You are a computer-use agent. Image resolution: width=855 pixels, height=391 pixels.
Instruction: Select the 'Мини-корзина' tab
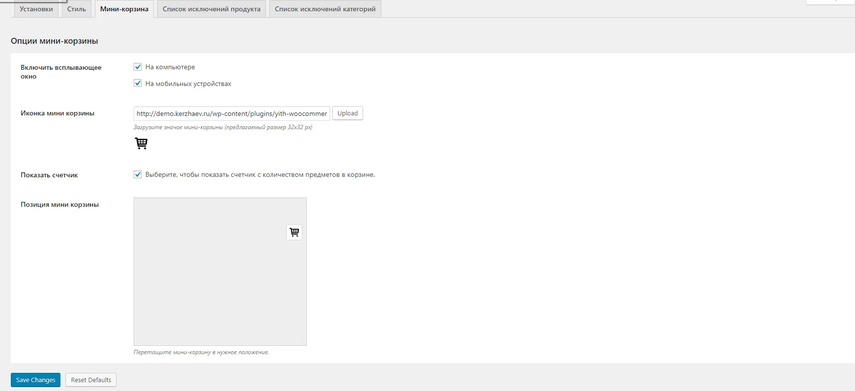[x=124, y=9]
